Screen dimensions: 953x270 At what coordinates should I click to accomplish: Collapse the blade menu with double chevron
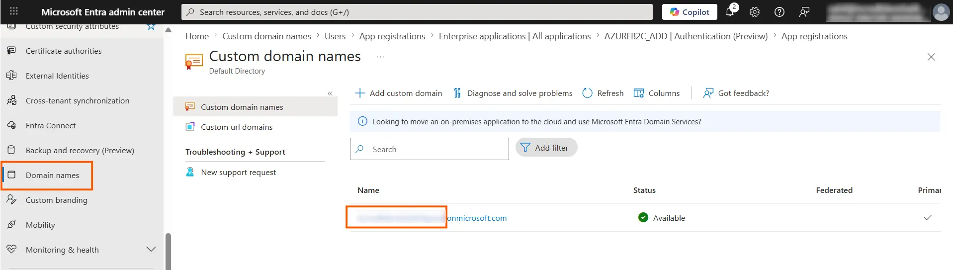pos(330,93)
